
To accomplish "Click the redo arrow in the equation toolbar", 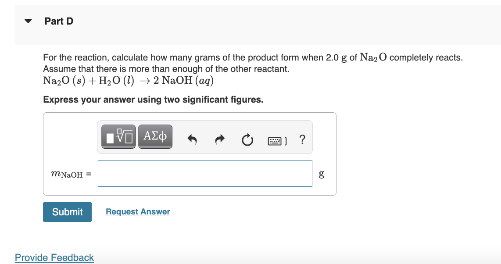I will click(x=220, y=139).
